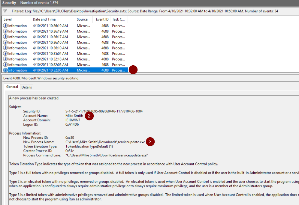The height and width of the screenshot is (205, 299).
Task: Sort events by the Level column header
Action: [x=16, y=19]
